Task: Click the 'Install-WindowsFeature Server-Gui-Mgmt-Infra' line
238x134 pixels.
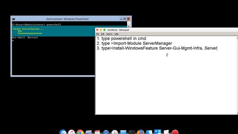Action: point(157,48)
